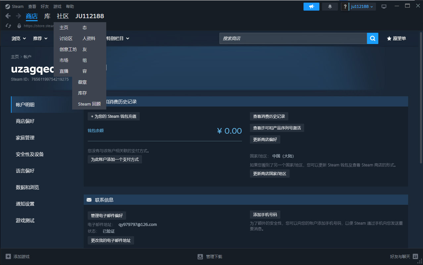Open the 游戏 menu

(57, 6)
